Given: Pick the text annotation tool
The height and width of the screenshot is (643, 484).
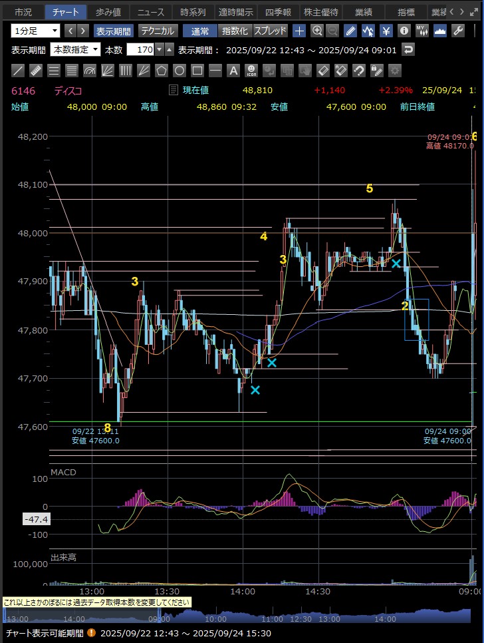Looking at the screenshot, I should click(233, 70).
